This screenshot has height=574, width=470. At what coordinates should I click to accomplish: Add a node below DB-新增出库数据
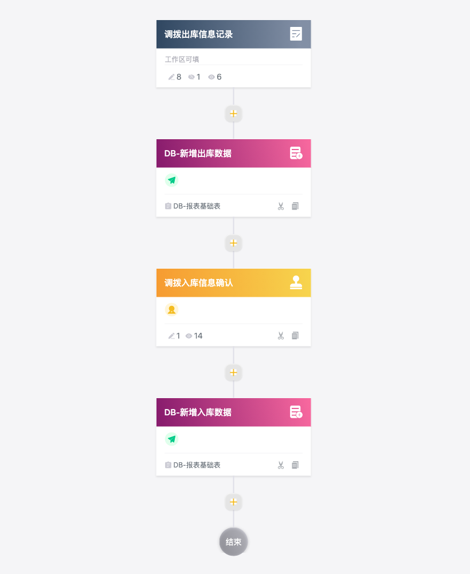(x=233, y=243)
